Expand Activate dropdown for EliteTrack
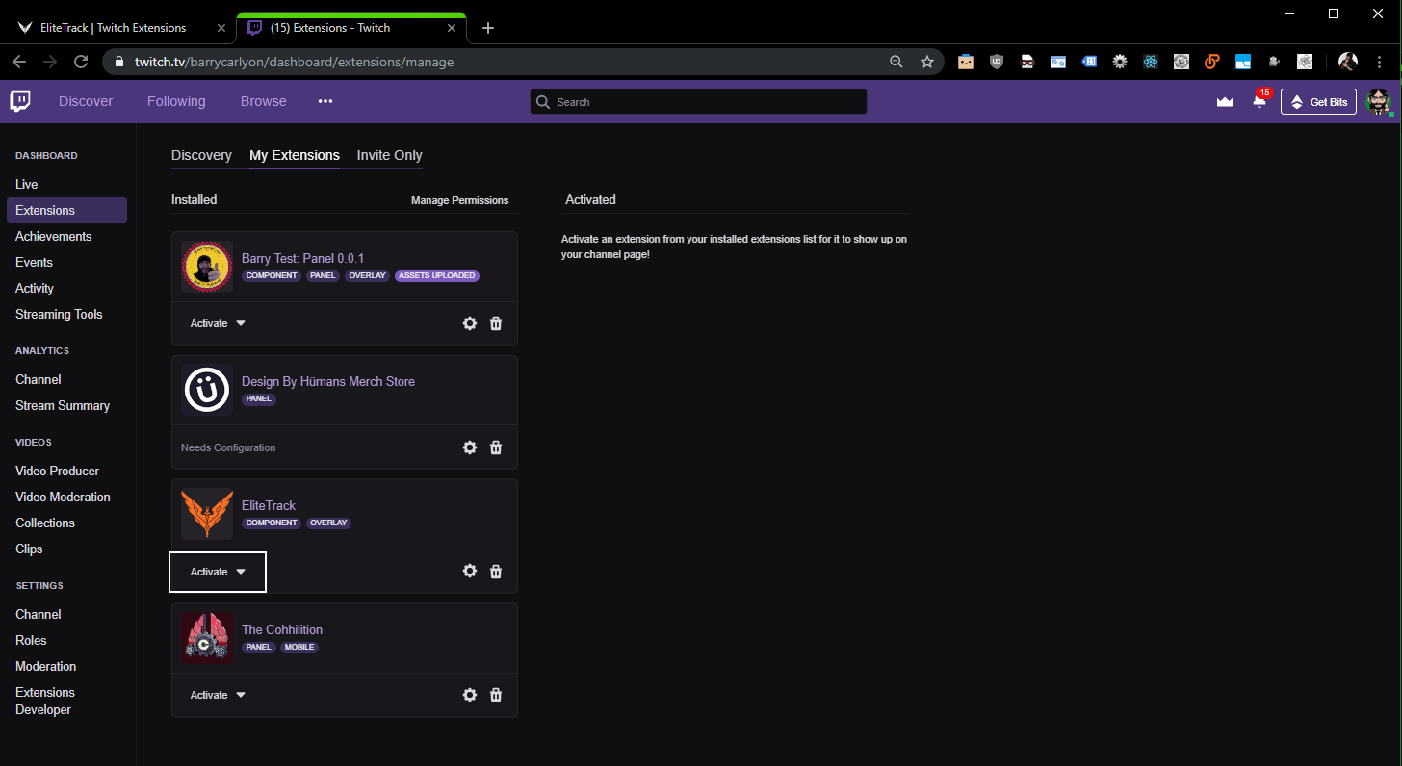The height and width of the screenshot is (766, 1402). [x=218, y=572]
